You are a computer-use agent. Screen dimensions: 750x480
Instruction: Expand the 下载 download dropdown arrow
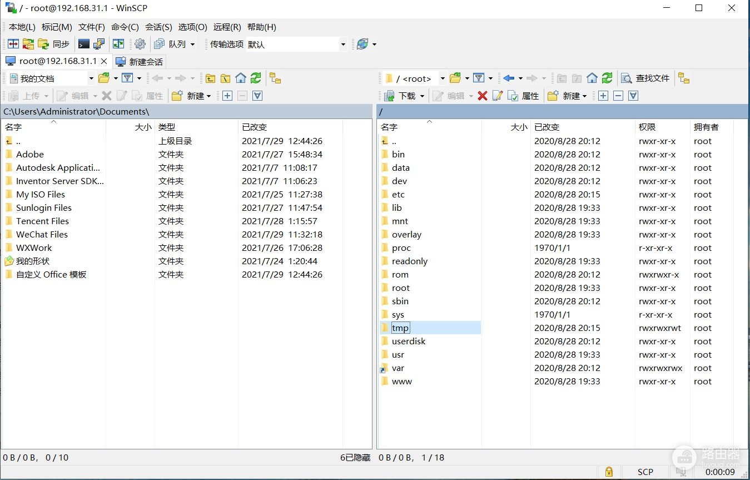point(423,96)
